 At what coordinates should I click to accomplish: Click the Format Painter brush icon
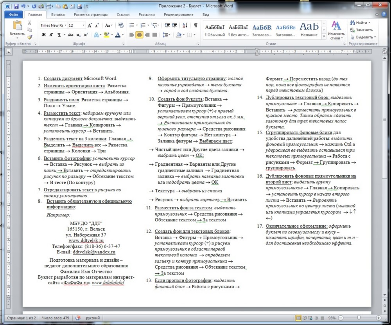[30, 37]
